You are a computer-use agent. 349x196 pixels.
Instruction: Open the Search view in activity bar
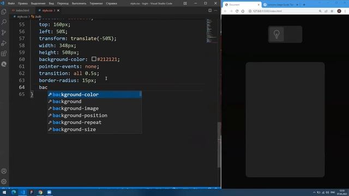pyautogui.click(x=4, y=22)
